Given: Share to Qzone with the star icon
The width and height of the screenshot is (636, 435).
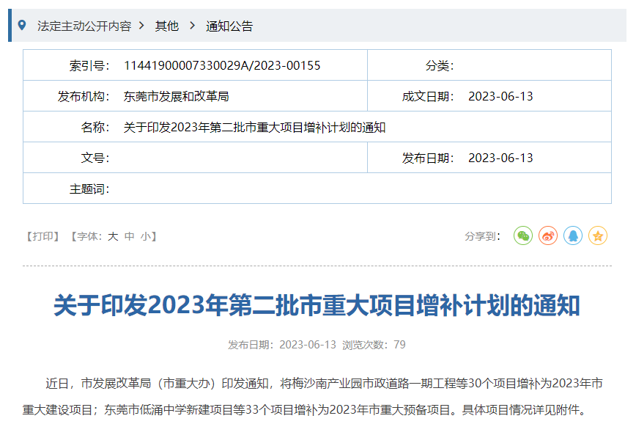Looking at the screenshot, I should click(598, 235).
